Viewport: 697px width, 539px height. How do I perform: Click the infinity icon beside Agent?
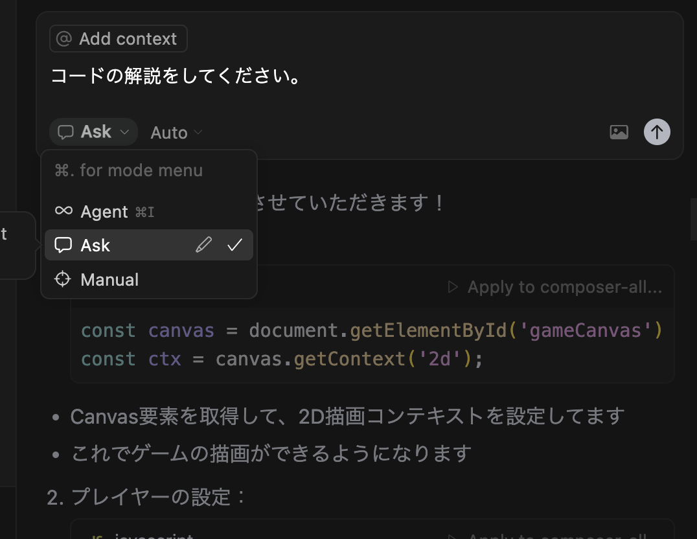63,211
